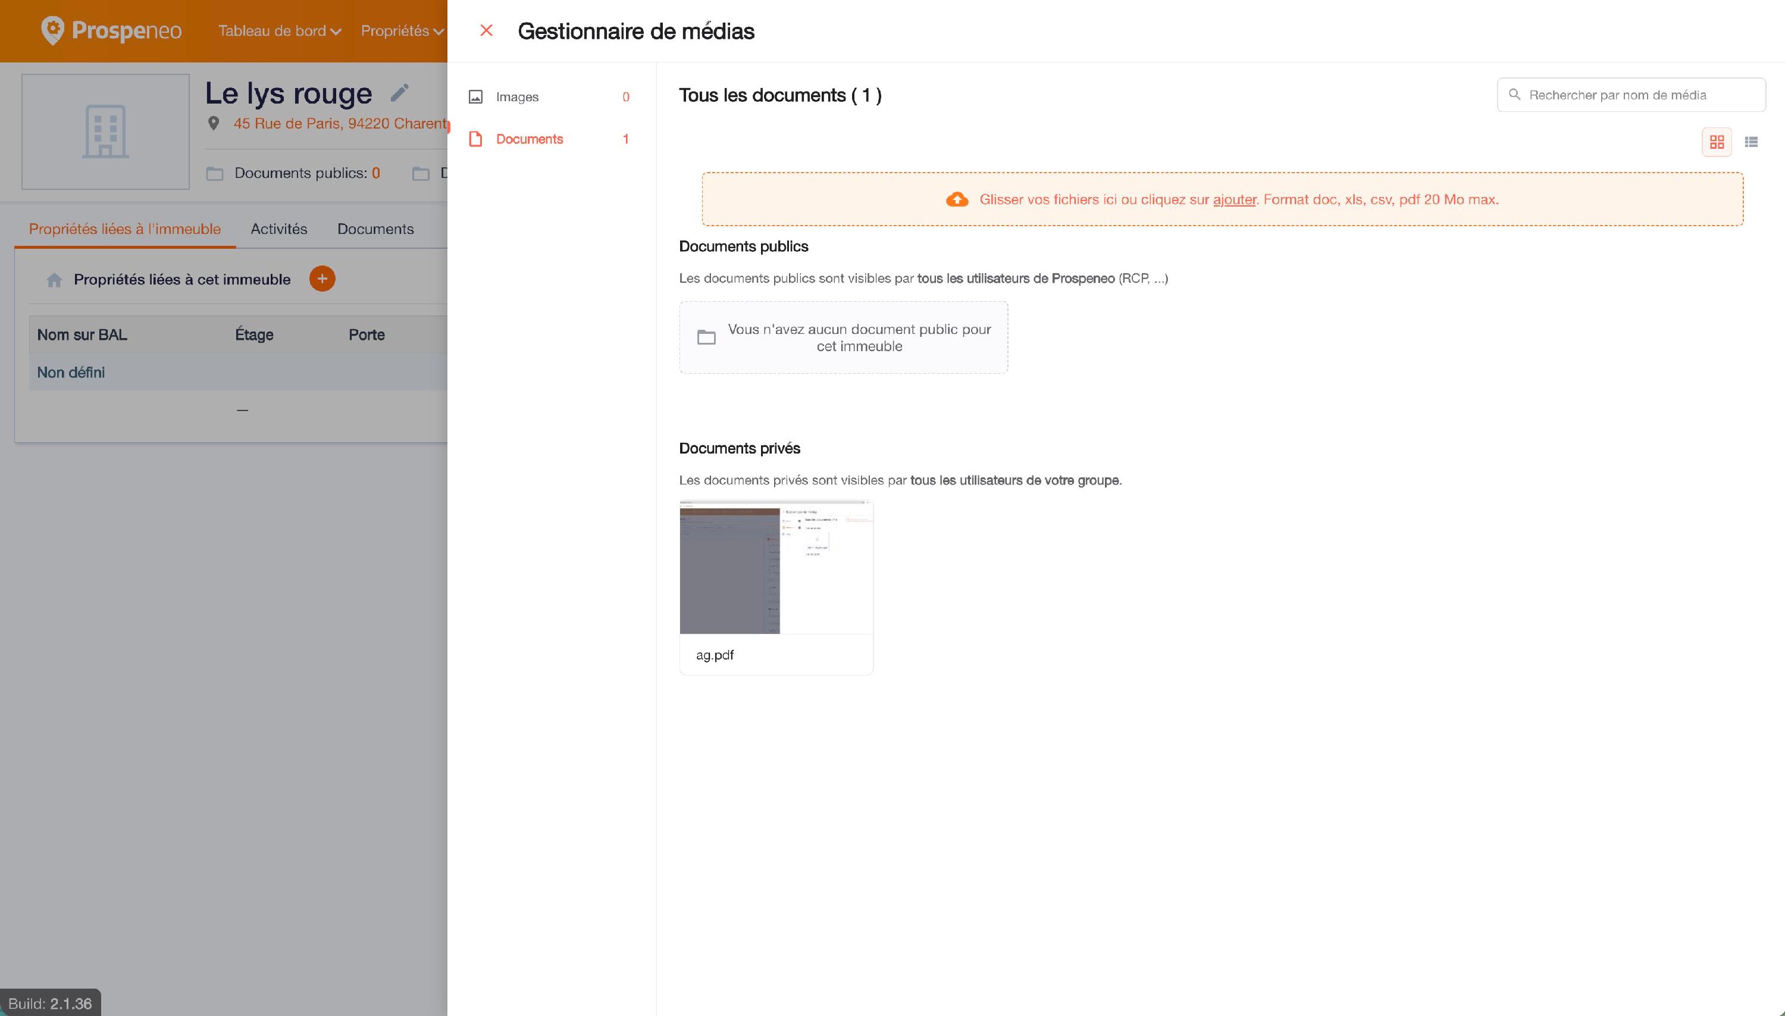Image resolution: width=1785 pixels, height=1016 pixels.
Task: Click the building placeholder image
Action: pos(105,132)
